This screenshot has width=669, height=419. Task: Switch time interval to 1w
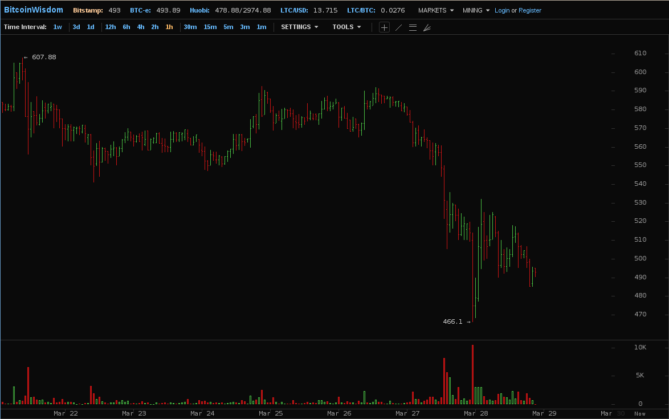(x=58, y=27)
